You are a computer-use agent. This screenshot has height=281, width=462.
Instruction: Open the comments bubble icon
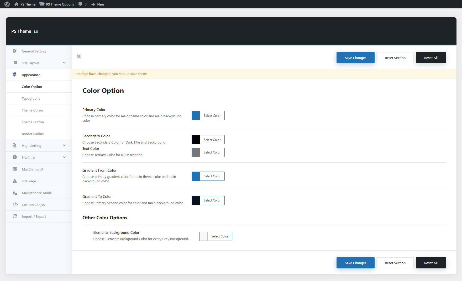click(x=80, y=4)
